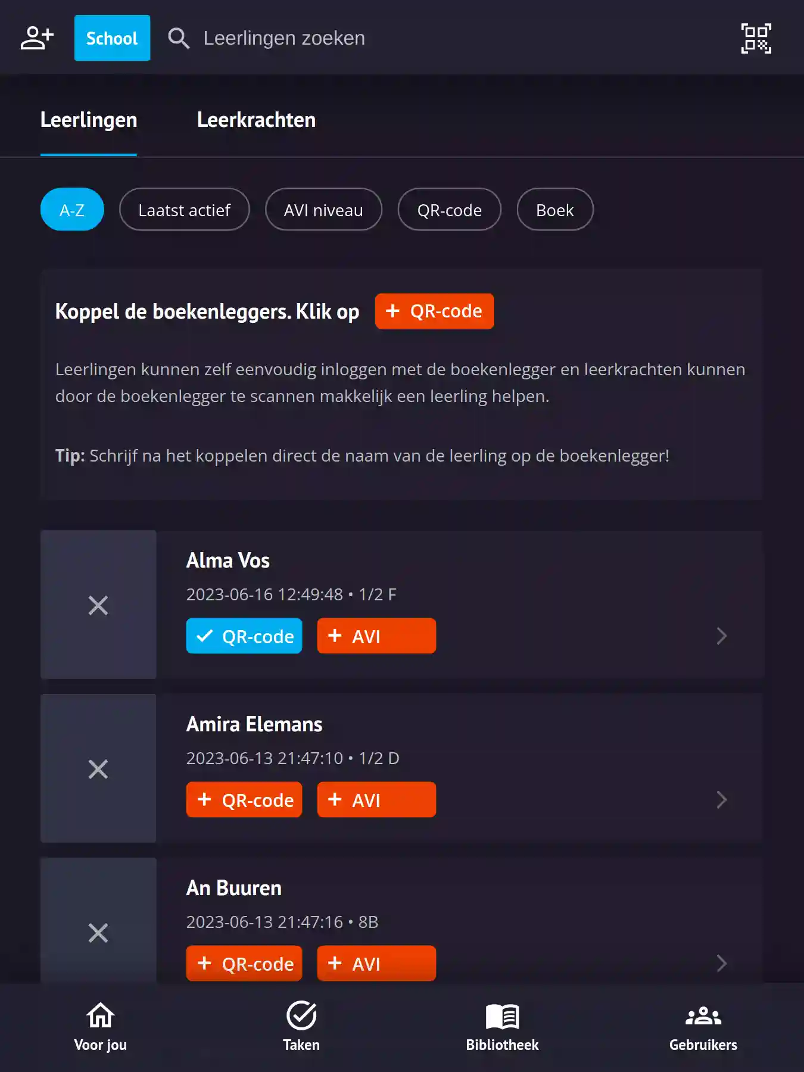
Task: Expand Alma Vos's detail chevron
Action: (x=722, y=636)
